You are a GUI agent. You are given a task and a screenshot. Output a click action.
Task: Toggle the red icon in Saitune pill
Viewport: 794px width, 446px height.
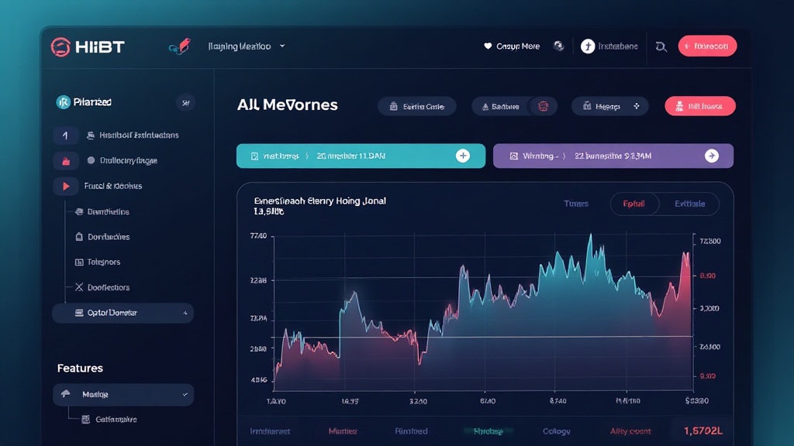[544, 107]
